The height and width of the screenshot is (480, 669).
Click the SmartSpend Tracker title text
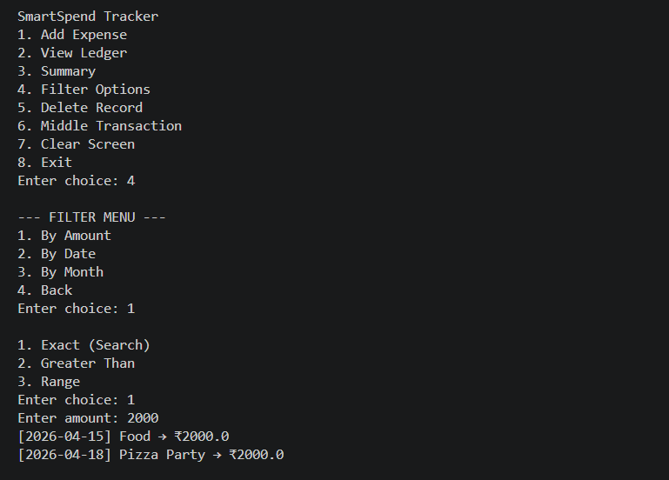88,17
